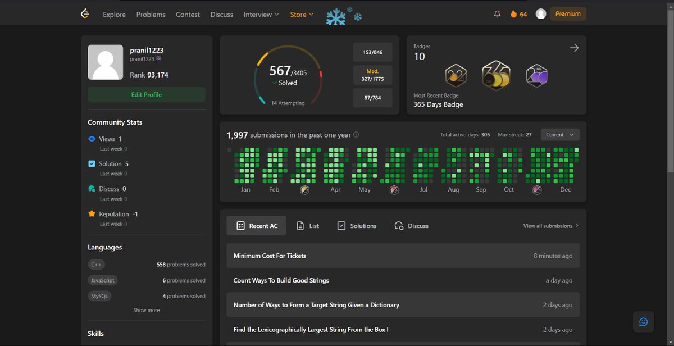Image resolution: width=674 pixels, height=346 pixels.
Task: Expand Show more under Languages
Action: [x=146, y=310]
